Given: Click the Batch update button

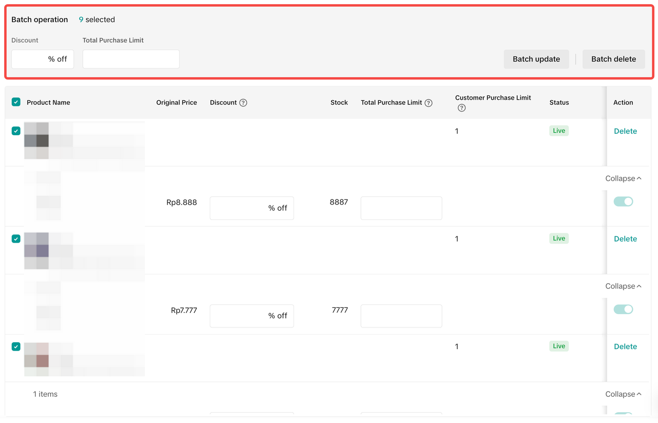Looking at the screenshot, I should coord(536,59).
